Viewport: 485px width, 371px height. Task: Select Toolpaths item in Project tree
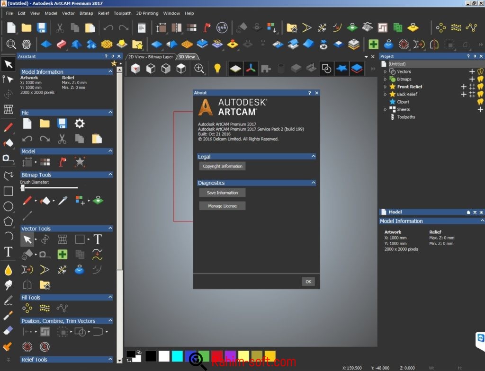[405, 117]
